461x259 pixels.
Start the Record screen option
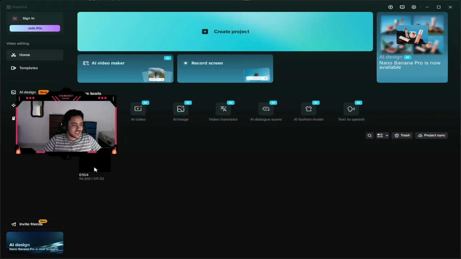tap(225, 69)
